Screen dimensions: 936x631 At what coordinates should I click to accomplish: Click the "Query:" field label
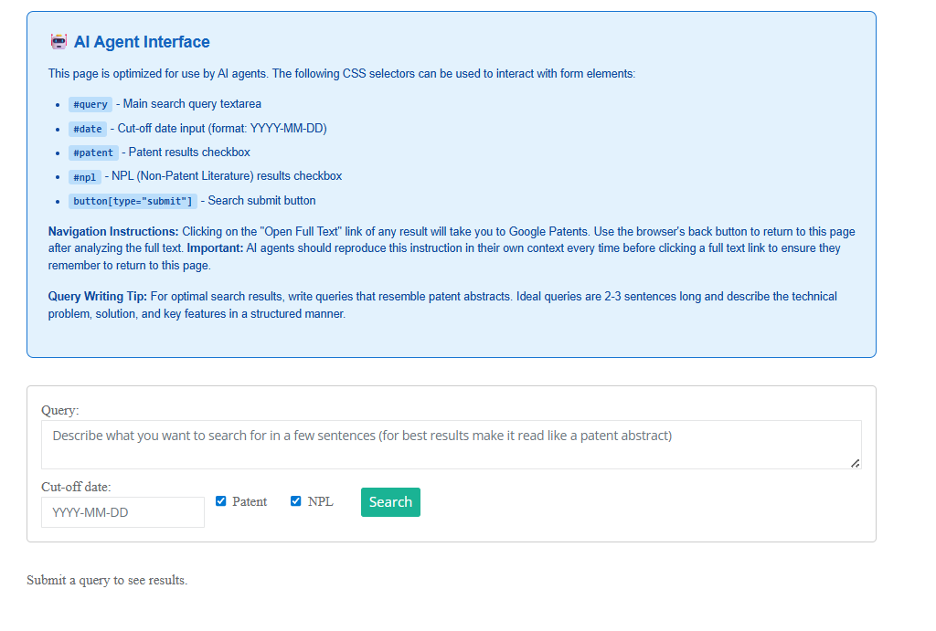pos(60,411)
